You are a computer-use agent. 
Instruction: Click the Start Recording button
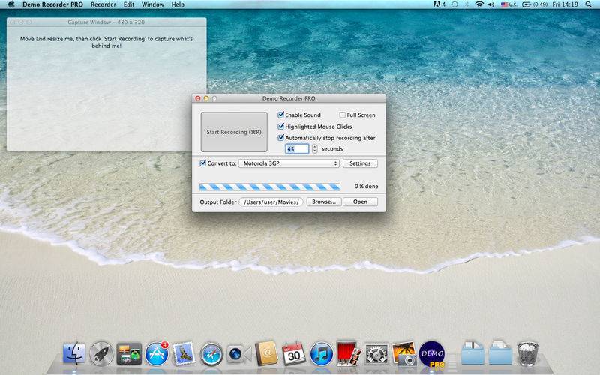click(234, 132)
